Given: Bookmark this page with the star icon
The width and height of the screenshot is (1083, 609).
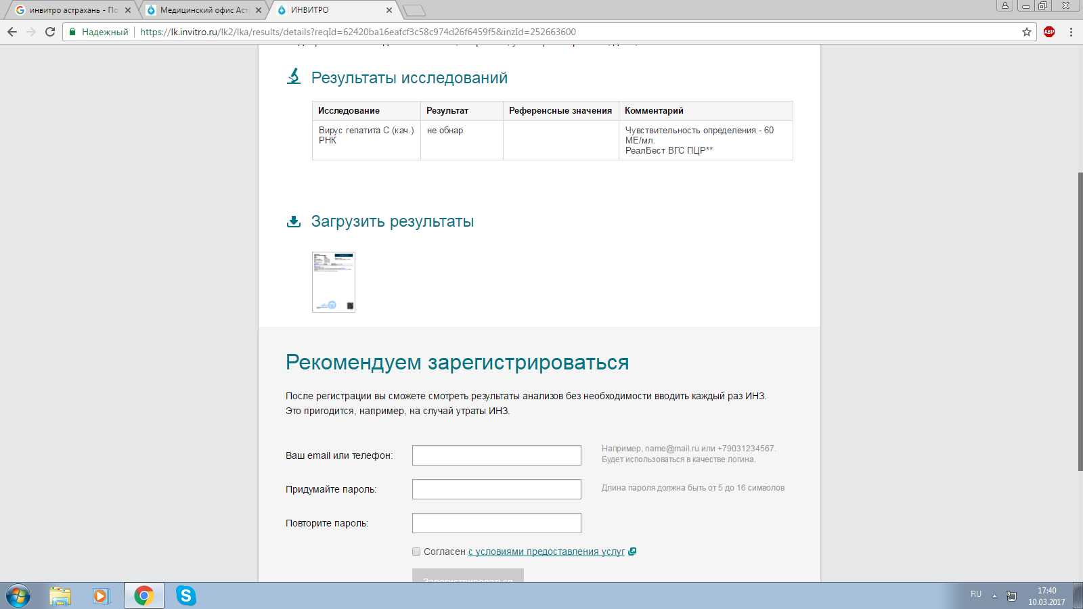Looking at the screenshot, I should coord(1027,32).
